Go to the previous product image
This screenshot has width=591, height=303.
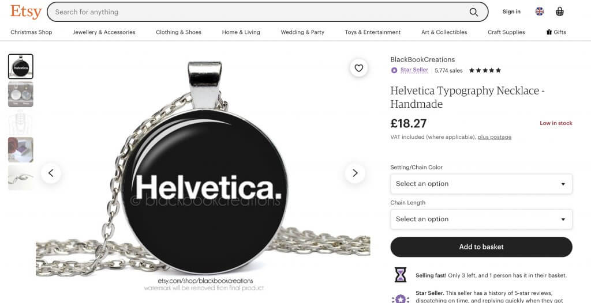pos(51,173)
